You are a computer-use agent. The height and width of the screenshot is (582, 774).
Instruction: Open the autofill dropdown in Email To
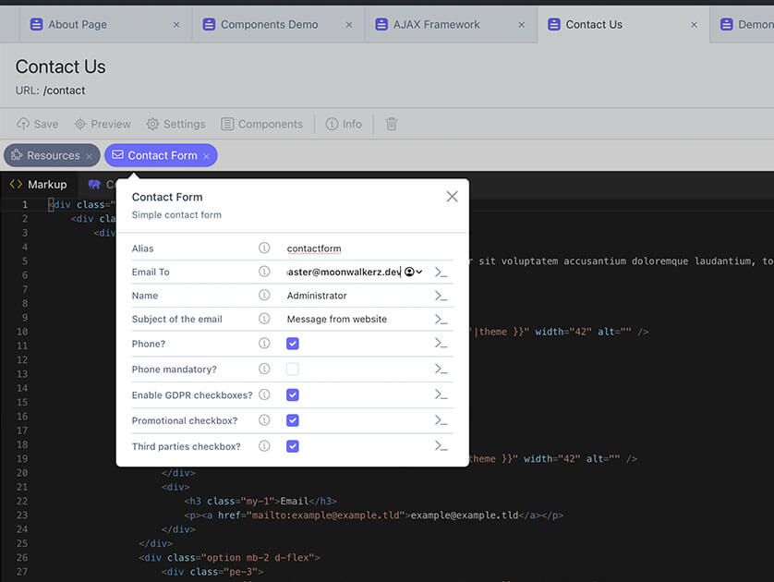[414, 272]
